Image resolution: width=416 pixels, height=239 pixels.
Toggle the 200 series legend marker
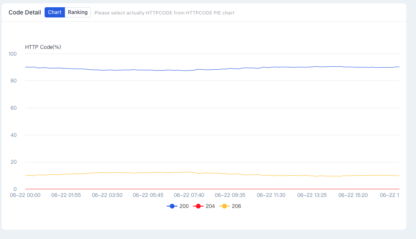point(172,206)
